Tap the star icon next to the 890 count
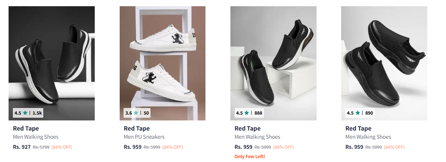Image resolution: width=446 pixels, height=162 pixels. click(x=358, y=113)
